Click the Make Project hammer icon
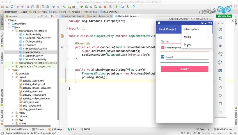Viewport: 238px width, 135px height. (x=64, y=7)
